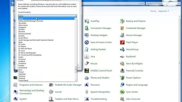This screenshot has height=102, width=182.
Task: Select Slovakia in the location list
Action: click(46, 29)
